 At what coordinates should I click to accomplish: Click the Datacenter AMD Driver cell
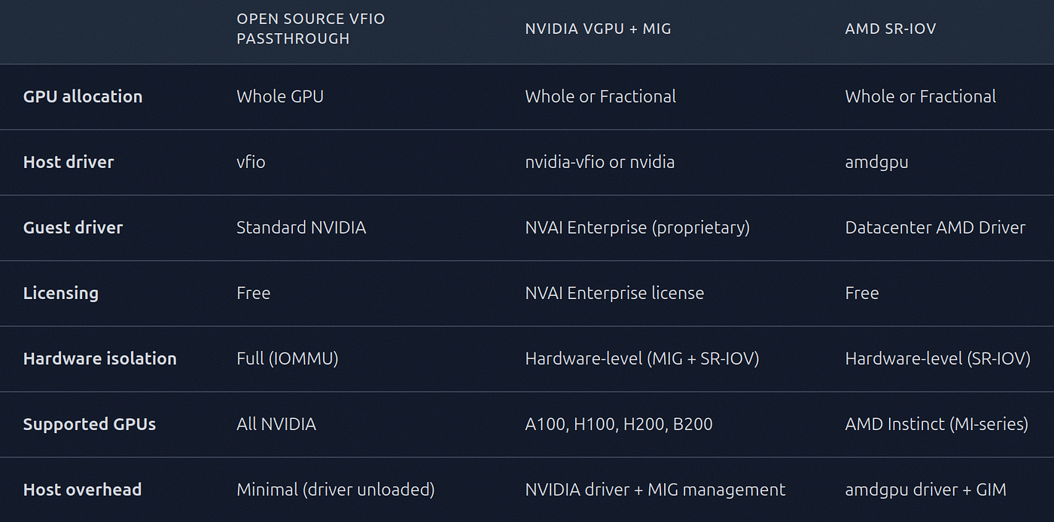(935, 227)
